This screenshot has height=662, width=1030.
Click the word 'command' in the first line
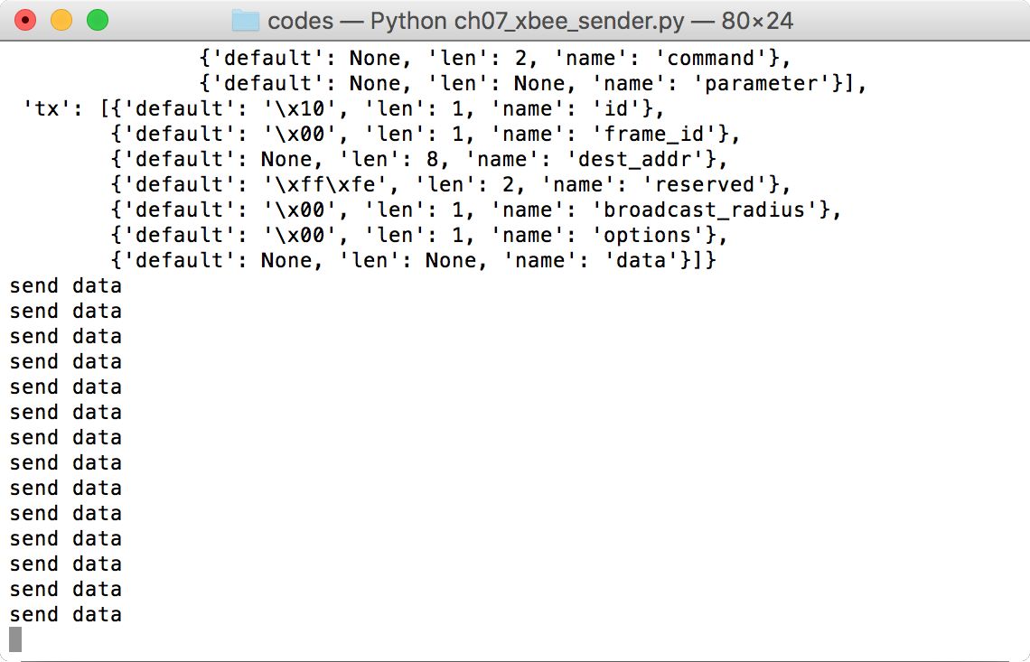click(711, 58)
